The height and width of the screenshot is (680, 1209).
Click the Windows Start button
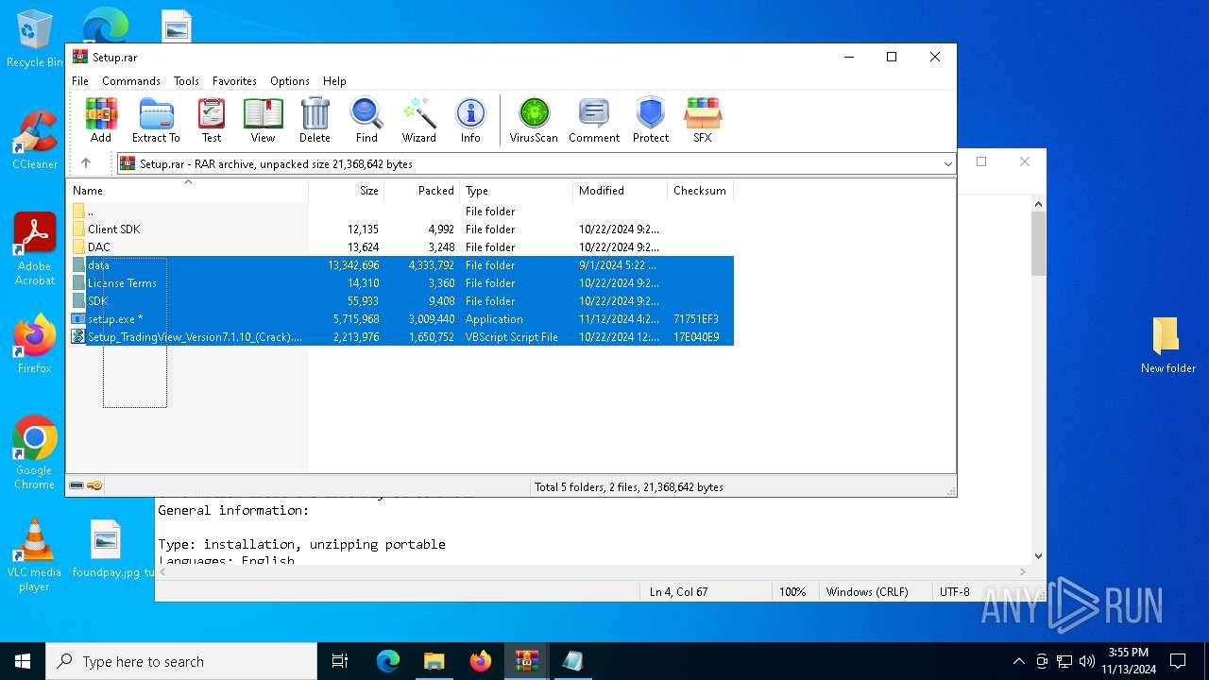23,661
